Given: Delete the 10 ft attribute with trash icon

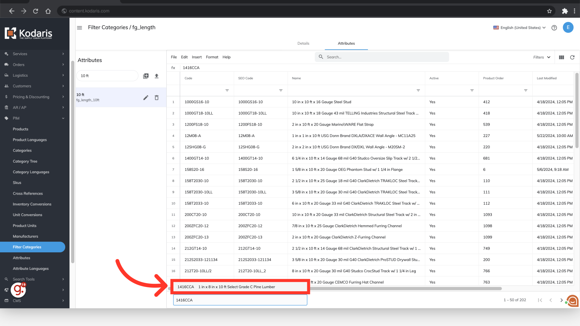Looking at the screenshot, I should pyautogui.click(x=156, y=97).
